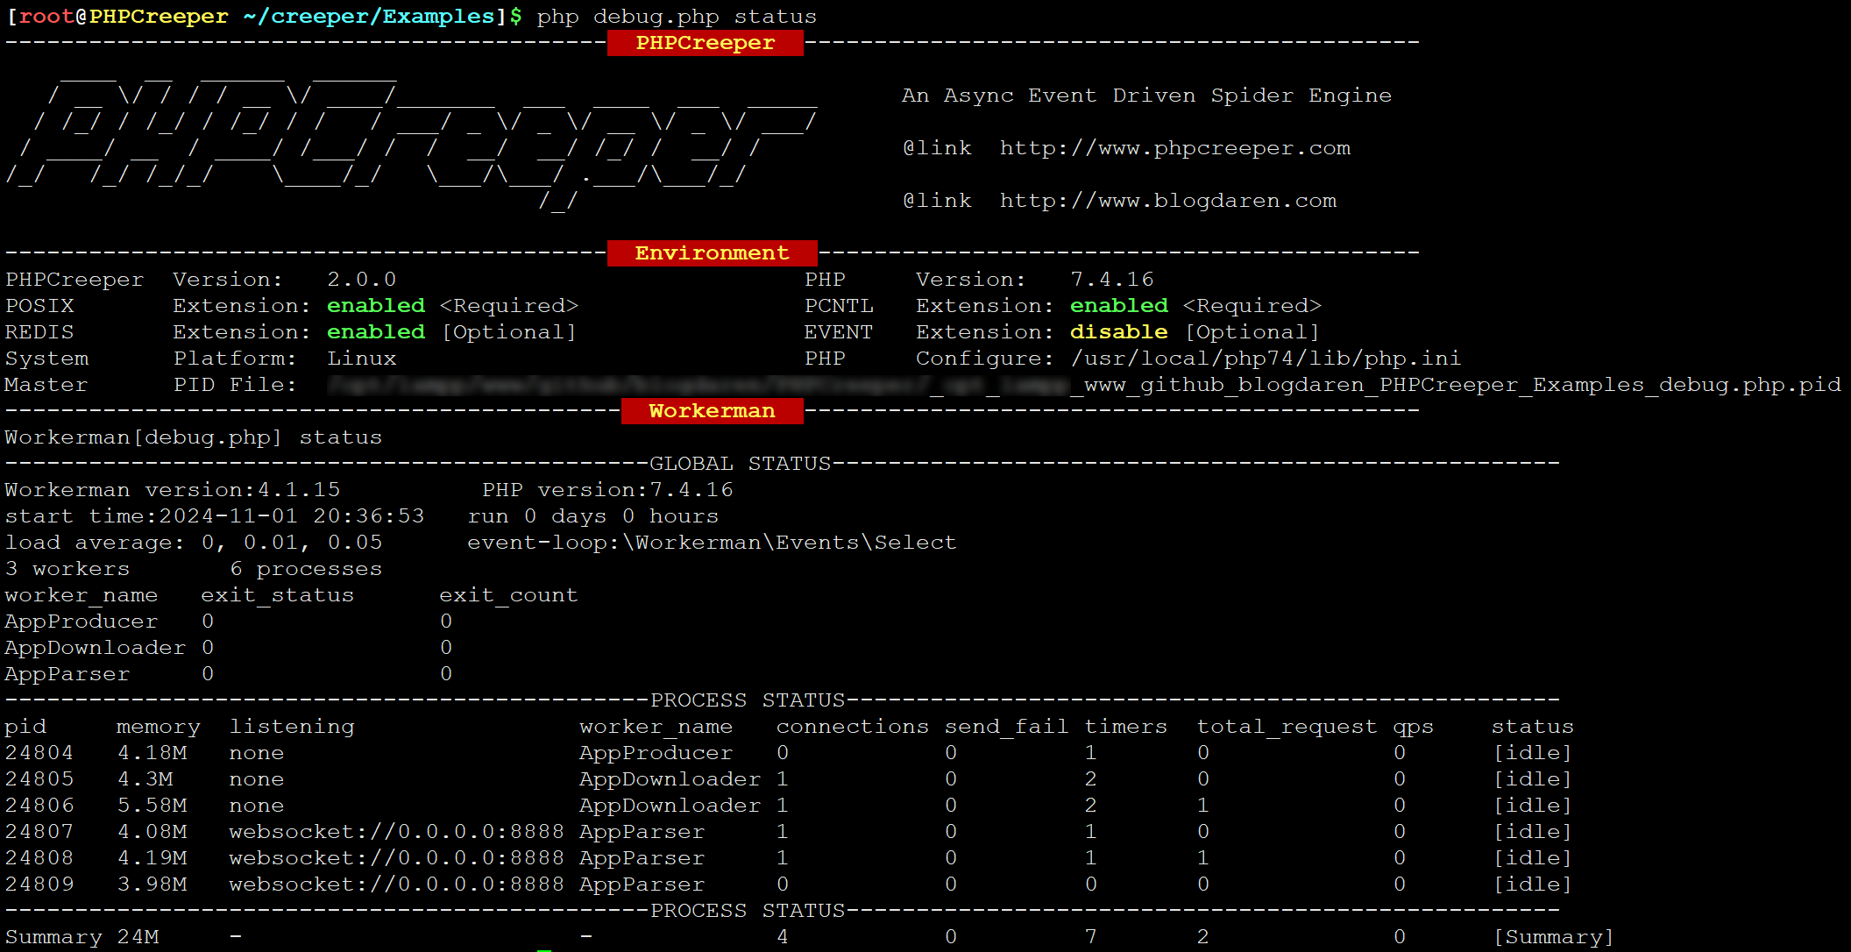Click the root@PHPCreeper prompt user text
Viewport: 1851px width, 952px height.
[x=124, y=17]
